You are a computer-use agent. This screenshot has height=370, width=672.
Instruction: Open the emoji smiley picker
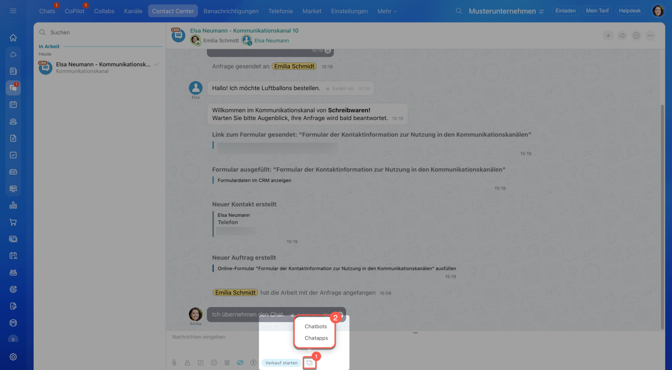(x=214, y=363)
